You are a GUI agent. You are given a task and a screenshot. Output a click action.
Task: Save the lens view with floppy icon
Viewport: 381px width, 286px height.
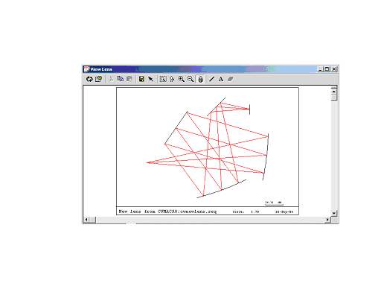click(x=141, y=79)
